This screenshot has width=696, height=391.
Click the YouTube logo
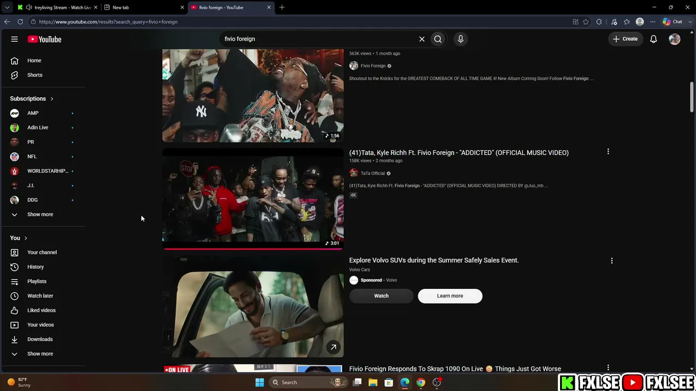point(45,39)
